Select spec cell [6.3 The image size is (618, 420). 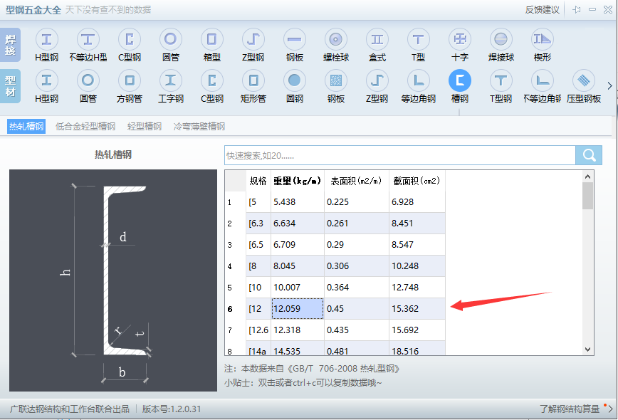coord(258,224)
